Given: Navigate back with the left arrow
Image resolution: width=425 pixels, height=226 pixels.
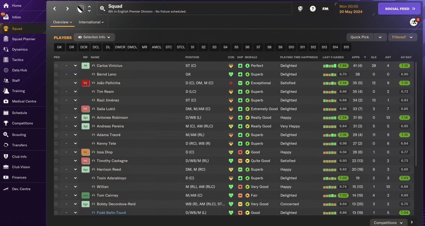Looking at the screenshot, I should coord(55,9).
